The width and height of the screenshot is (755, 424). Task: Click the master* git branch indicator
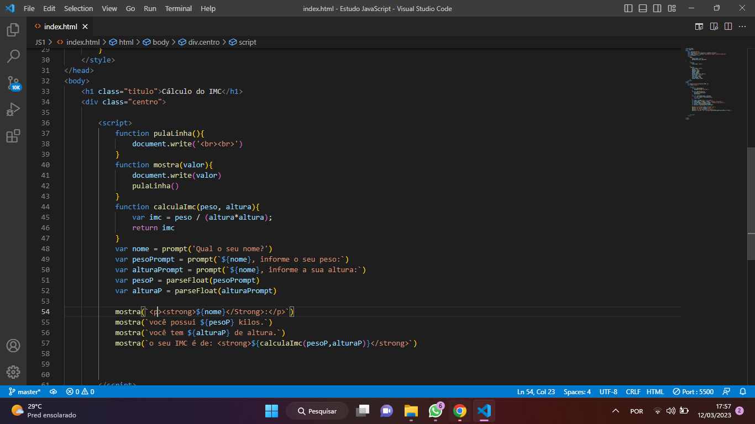24,391
